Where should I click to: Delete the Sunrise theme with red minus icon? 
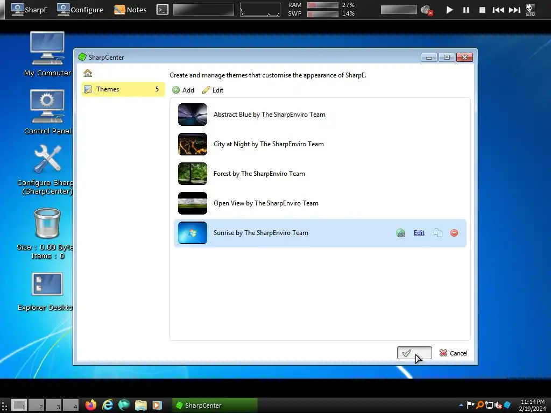coord(454,233)
